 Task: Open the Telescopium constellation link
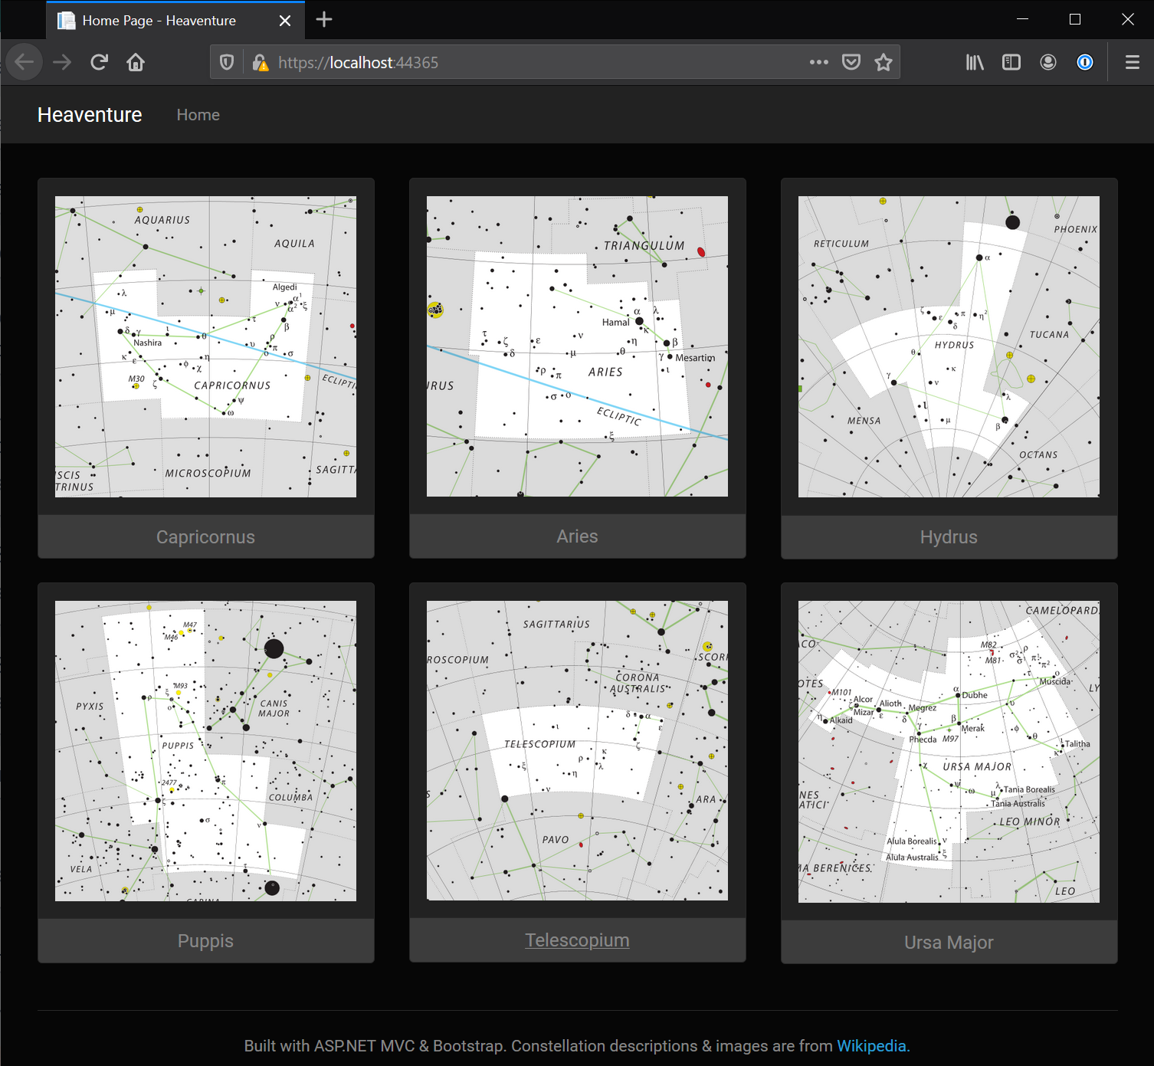click(x=577, y=940)
